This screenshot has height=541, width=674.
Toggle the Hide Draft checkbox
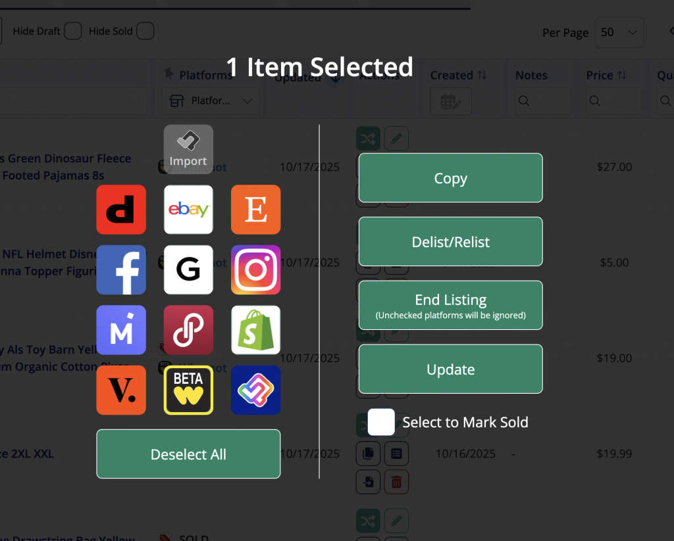tap(73, 31)
